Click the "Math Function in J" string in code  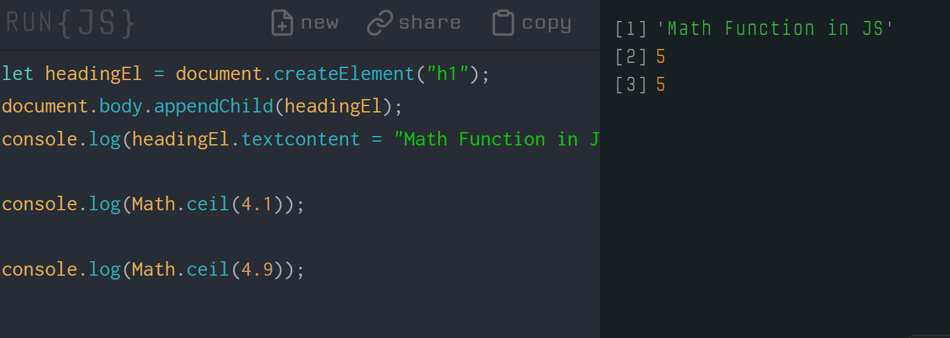[497, 139]
